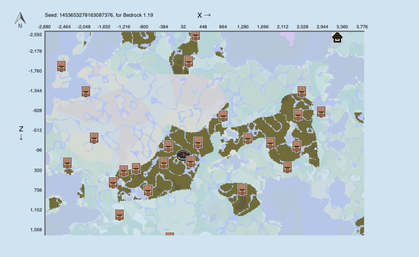This screenshot has height=257, width=419.
Task: Click the Z-axis label '736'
Action: [x=38, y=190]
